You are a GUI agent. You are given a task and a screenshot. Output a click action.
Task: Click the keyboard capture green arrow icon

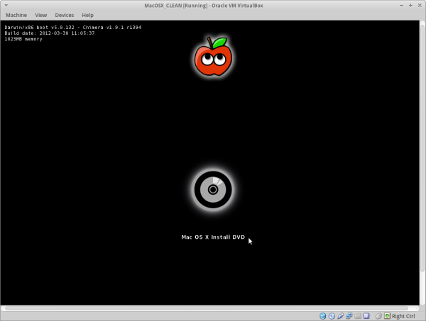[x=387, y=316]
